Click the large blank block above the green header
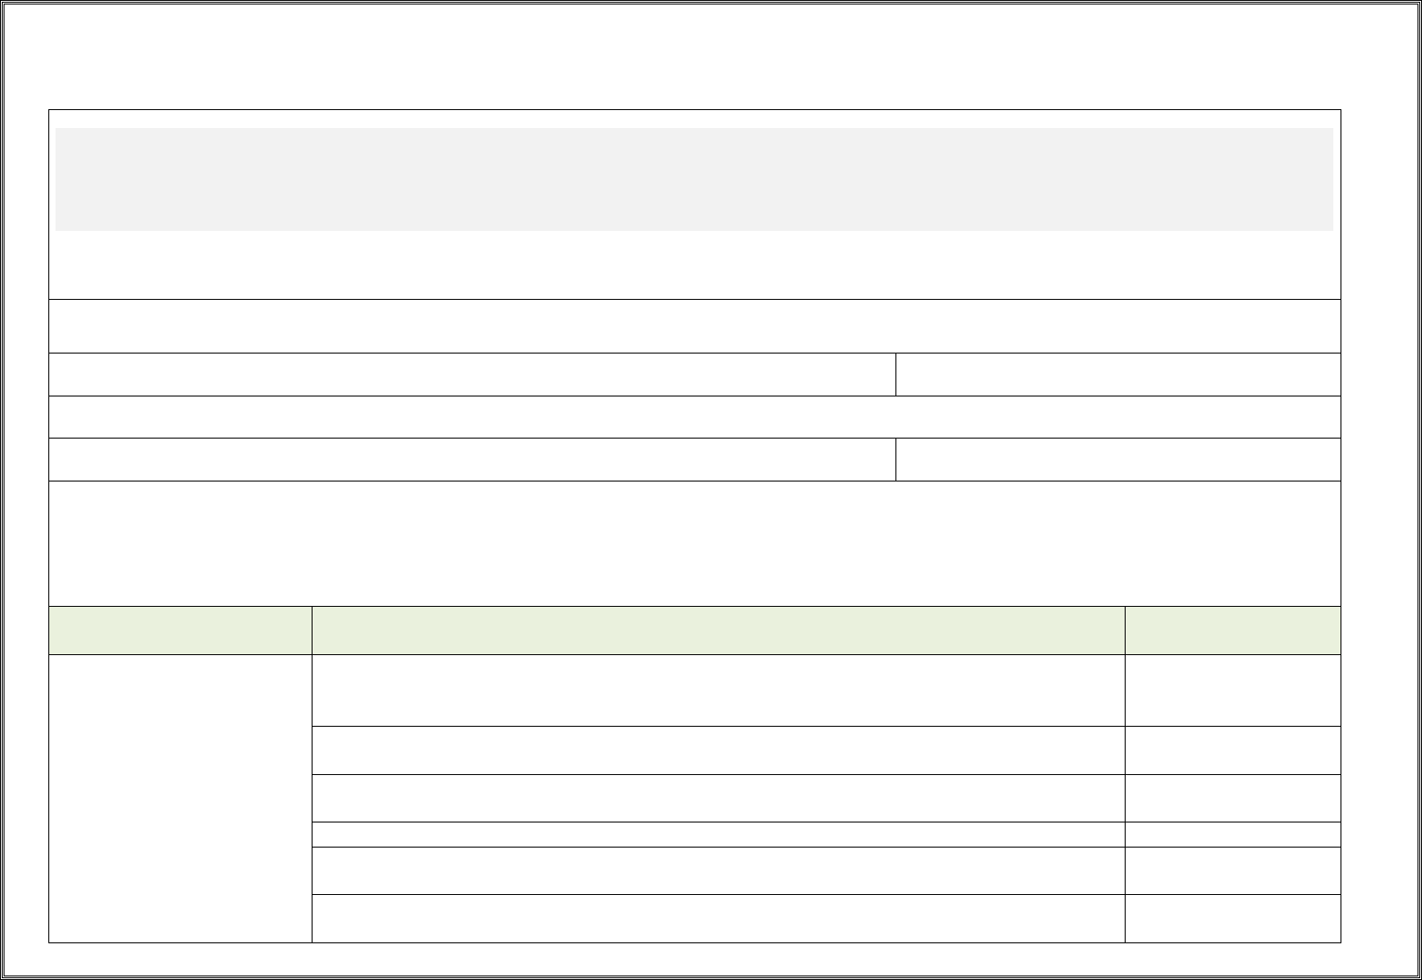This screenshot has width=1422, height=980. [x=694, y=543]
